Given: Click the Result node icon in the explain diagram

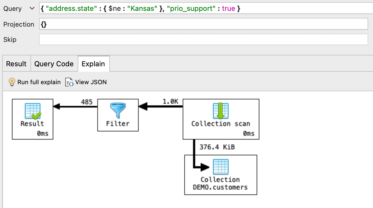Looking at the screenshot, I should [32, 110].
